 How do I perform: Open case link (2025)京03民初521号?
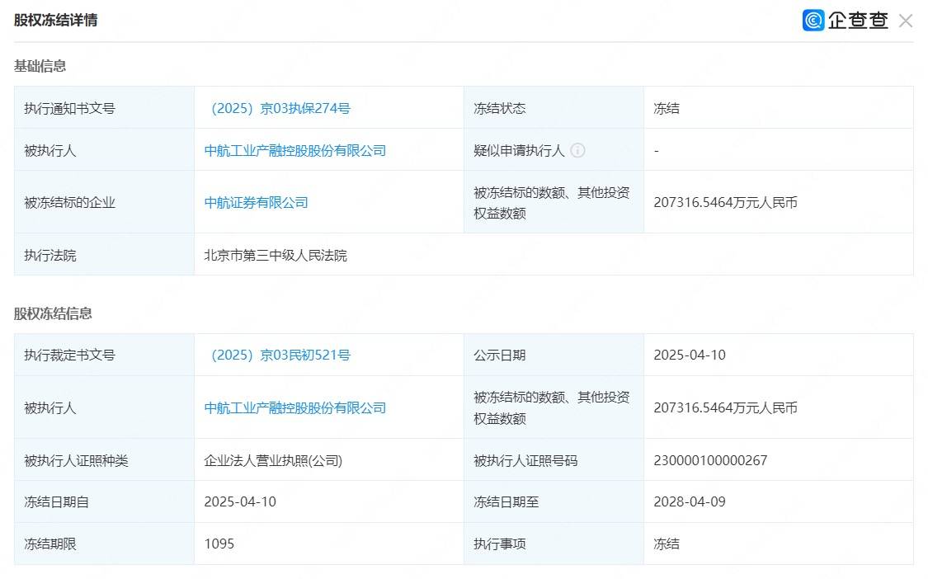point(278,355)
